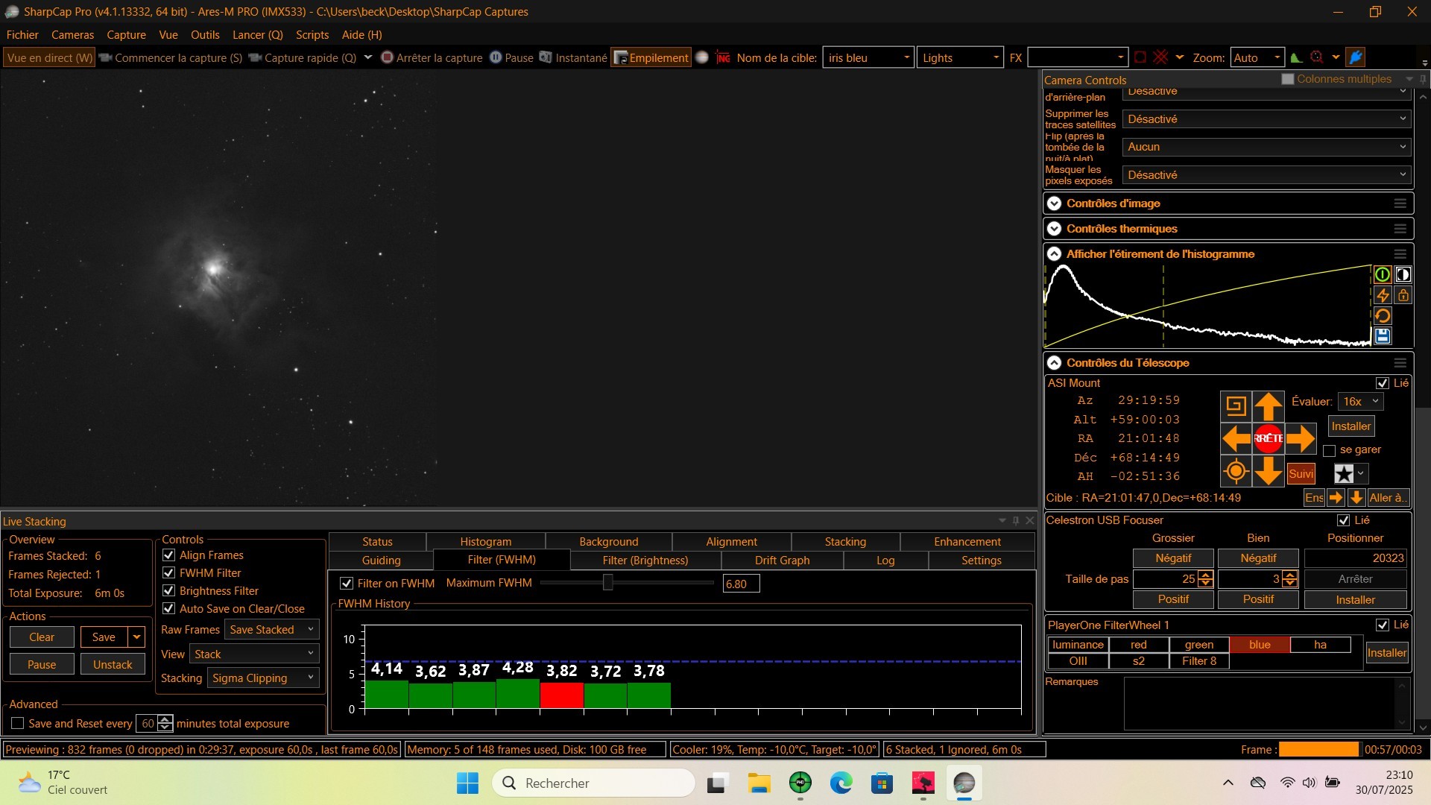The image size is (1431, 805).
Task: Collapse the Contrôles du Télescope panel
Action: tap(1054, 363)
